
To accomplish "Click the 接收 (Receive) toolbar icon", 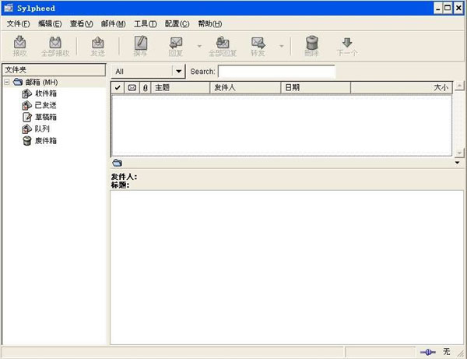I will 19,46.
